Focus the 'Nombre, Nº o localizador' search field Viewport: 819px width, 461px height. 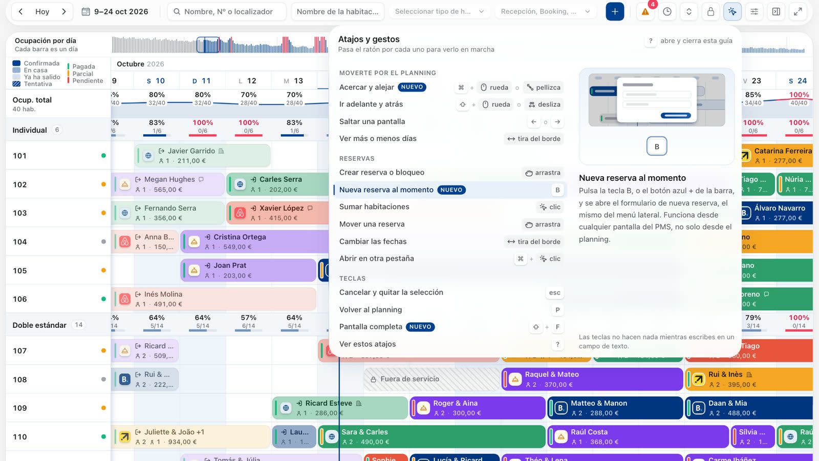[227, 11]
